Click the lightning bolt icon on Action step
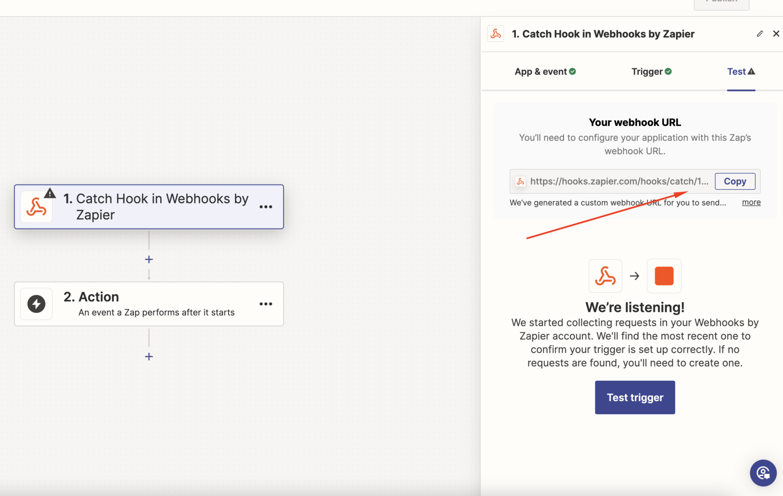The width and height of the screenshot is (783, 496). (x=36, y=304)
